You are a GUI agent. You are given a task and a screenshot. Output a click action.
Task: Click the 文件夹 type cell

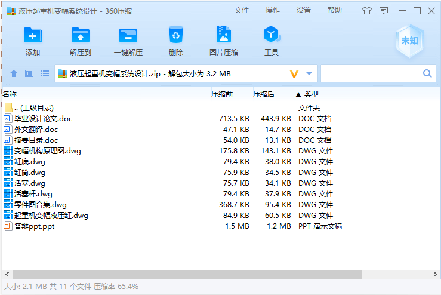[x=309, y=107]
